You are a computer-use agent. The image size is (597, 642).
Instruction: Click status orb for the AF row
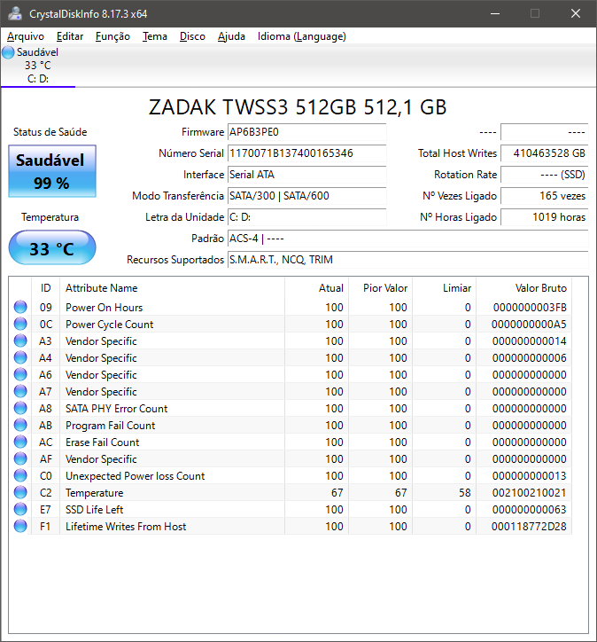click(20, 458)
